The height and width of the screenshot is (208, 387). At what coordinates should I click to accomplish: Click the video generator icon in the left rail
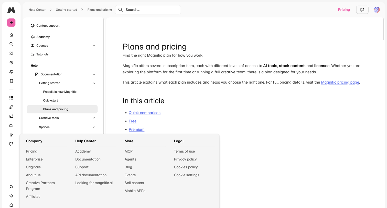[11, 125]
